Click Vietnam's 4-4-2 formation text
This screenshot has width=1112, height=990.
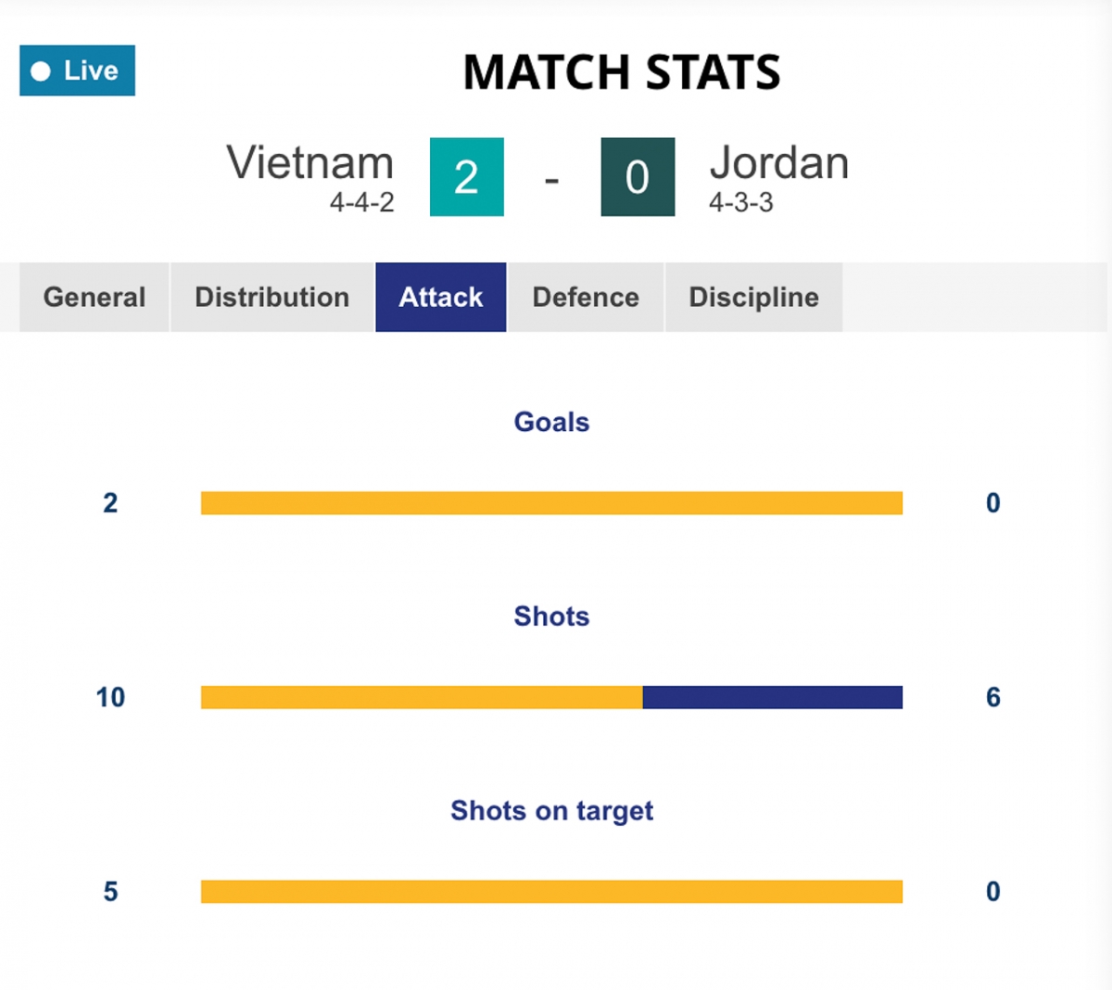tap(361, 202)
